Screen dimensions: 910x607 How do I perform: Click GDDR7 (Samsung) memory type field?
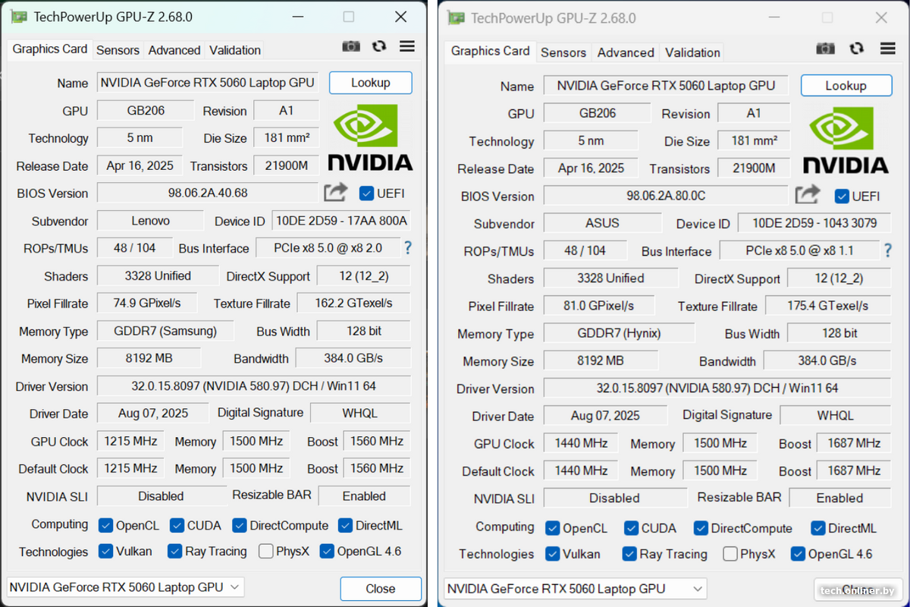pos(165,331)
